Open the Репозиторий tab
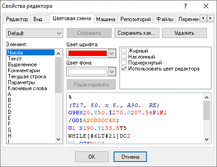The height and width of the screenshot is (167, 217). (x=136, y=19)
